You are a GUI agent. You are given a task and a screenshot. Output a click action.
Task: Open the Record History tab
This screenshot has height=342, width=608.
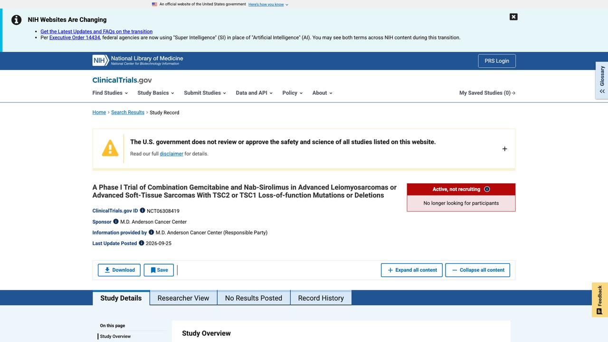[x=321, y=298]
